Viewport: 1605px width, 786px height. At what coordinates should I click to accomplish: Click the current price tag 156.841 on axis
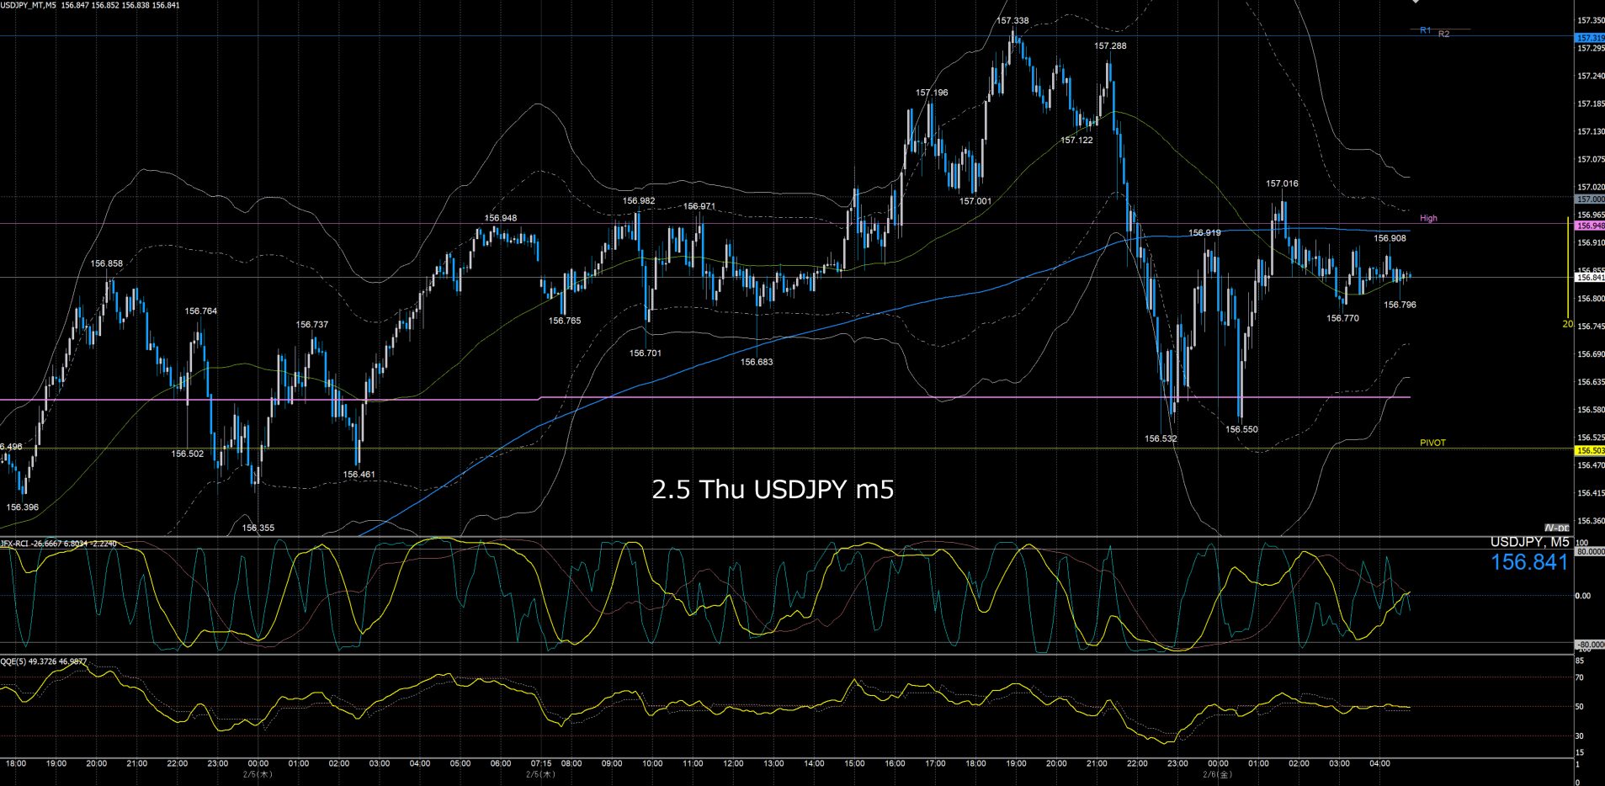[x=1589, y=277]
